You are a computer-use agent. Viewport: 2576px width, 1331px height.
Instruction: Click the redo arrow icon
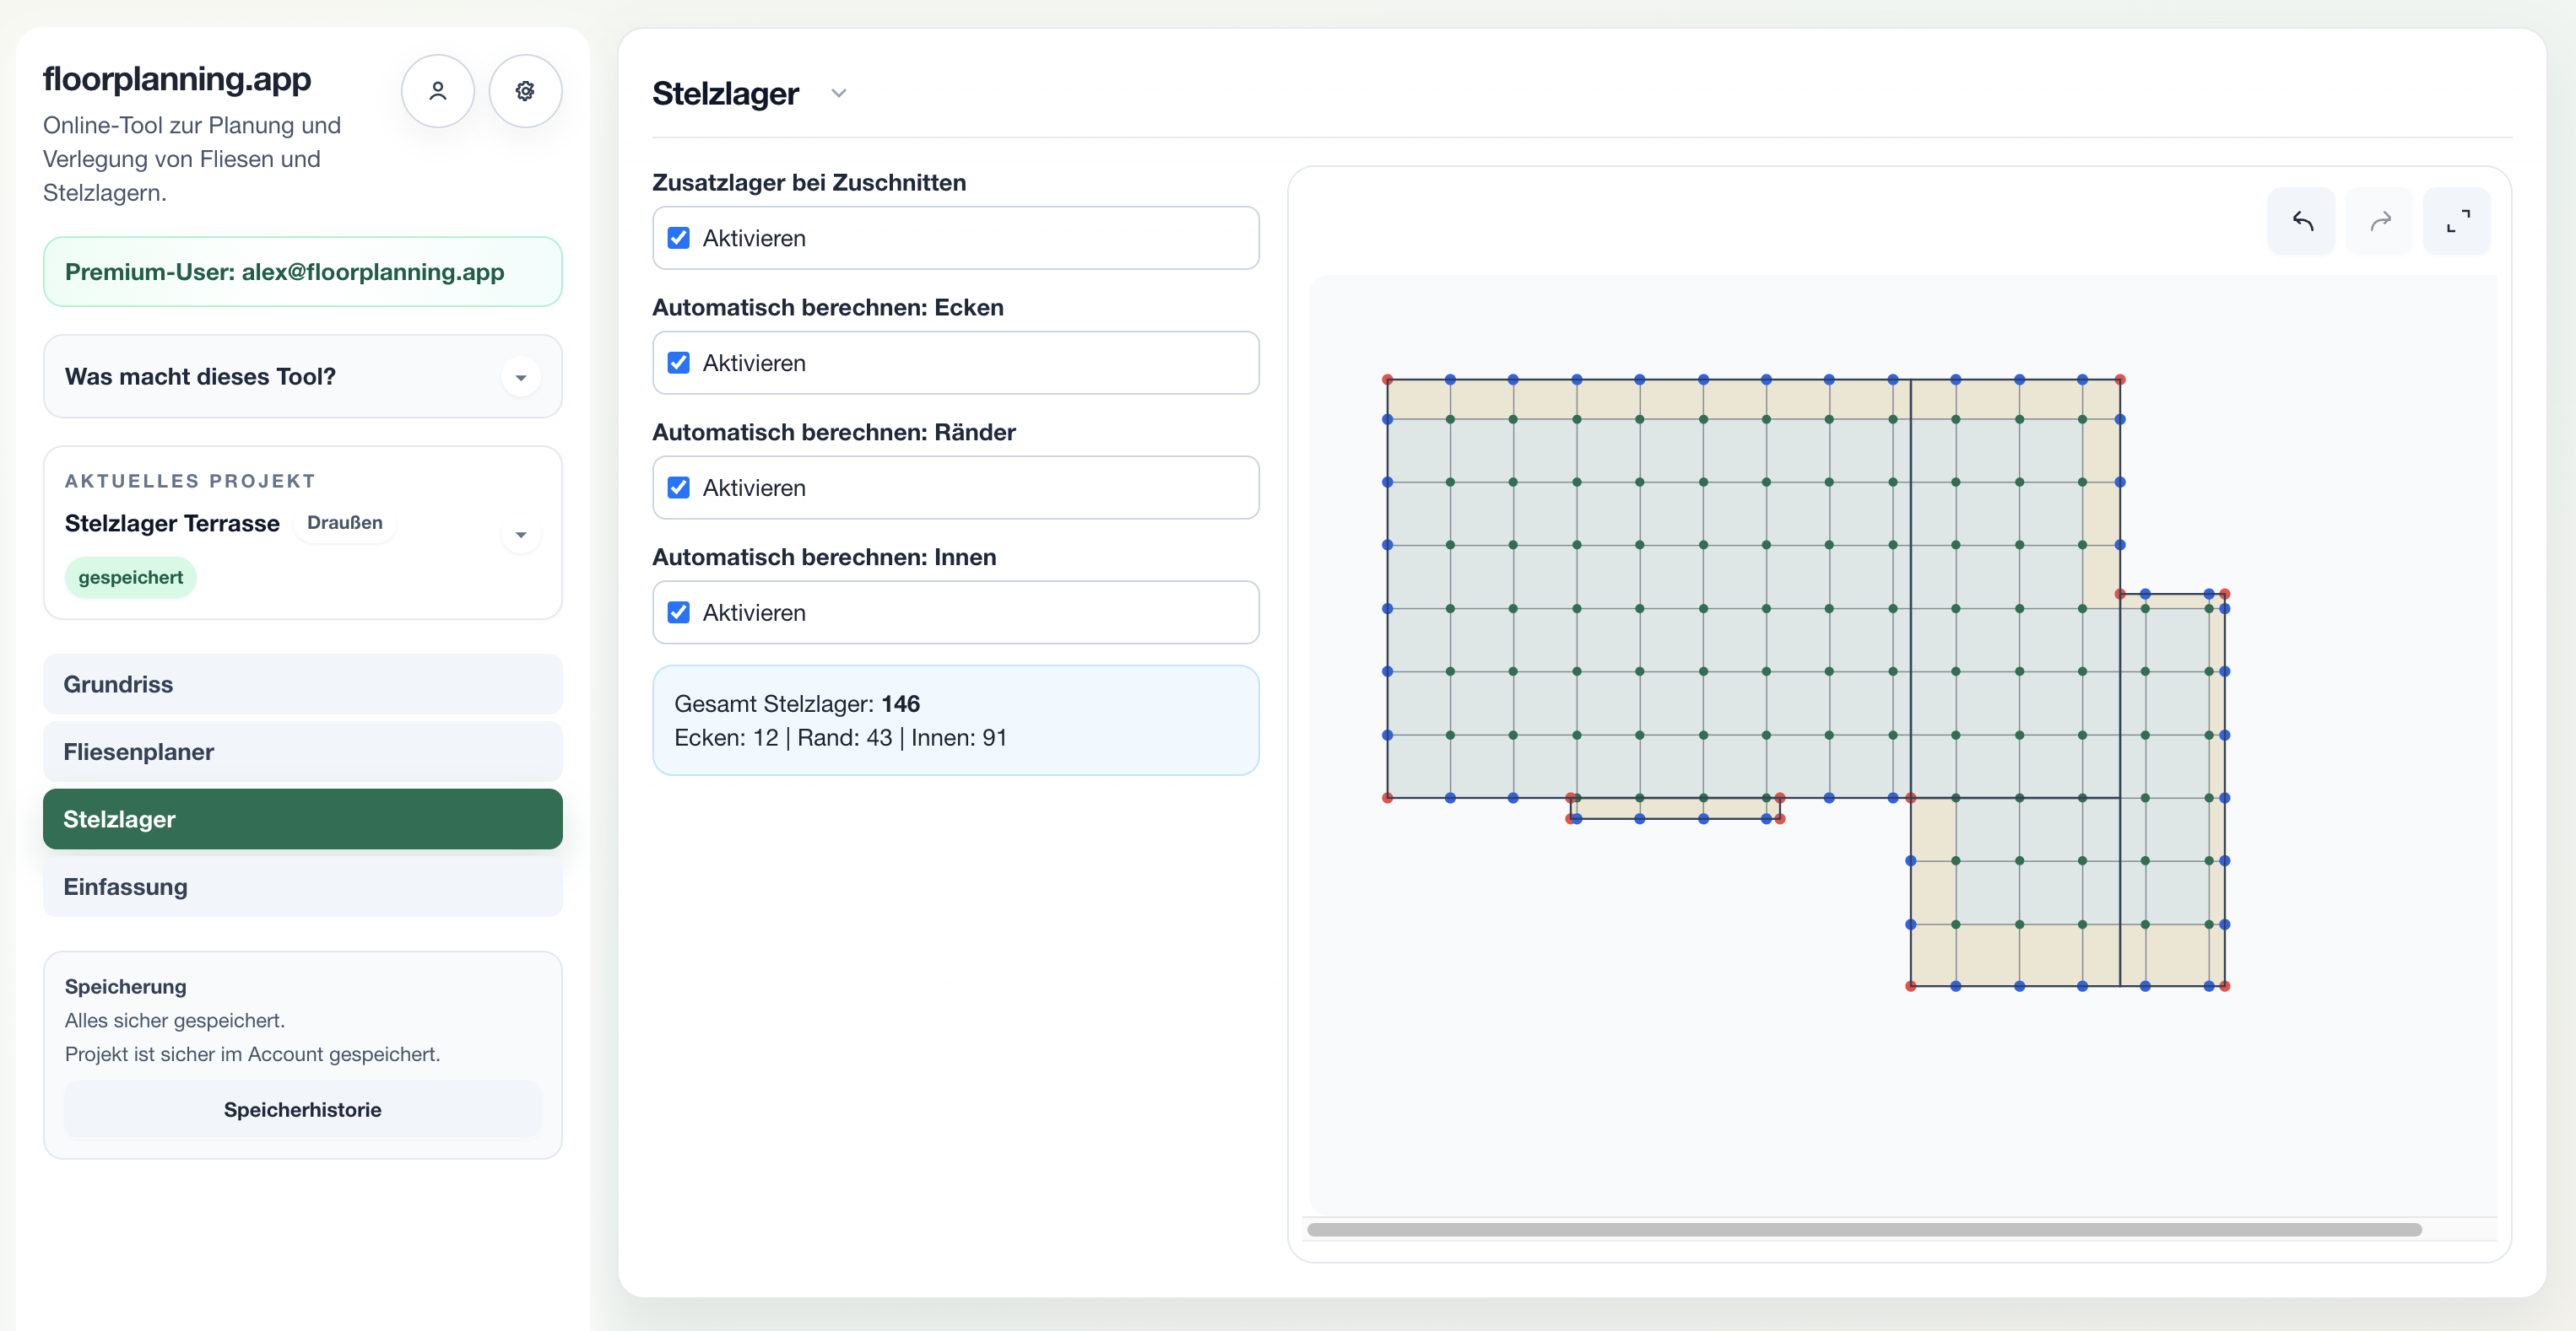pyautogui.click(x=2380, y=221)
